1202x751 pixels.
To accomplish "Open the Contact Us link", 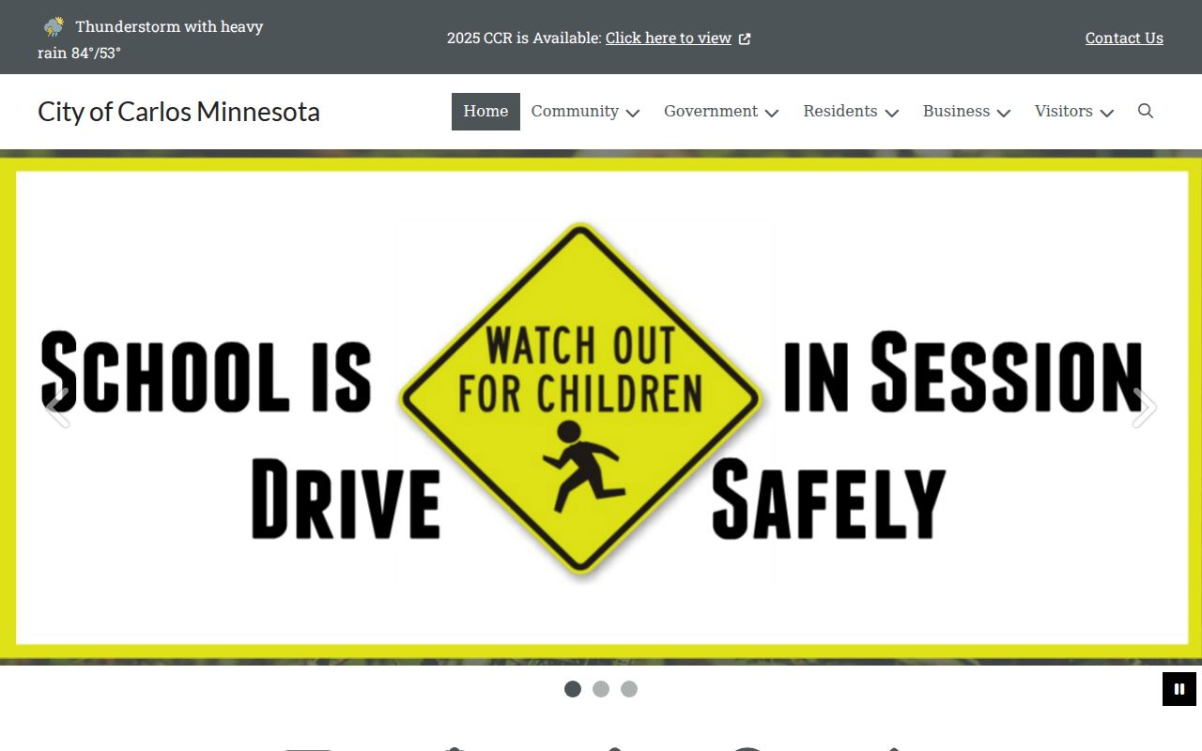I will [1124, 38].
